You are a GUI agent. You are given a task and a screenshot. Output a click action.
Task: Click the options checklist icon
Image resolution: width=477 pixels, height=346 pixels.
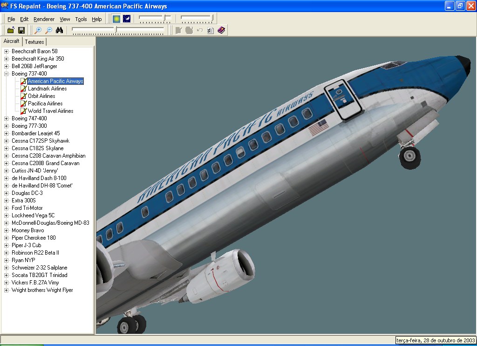210,30
